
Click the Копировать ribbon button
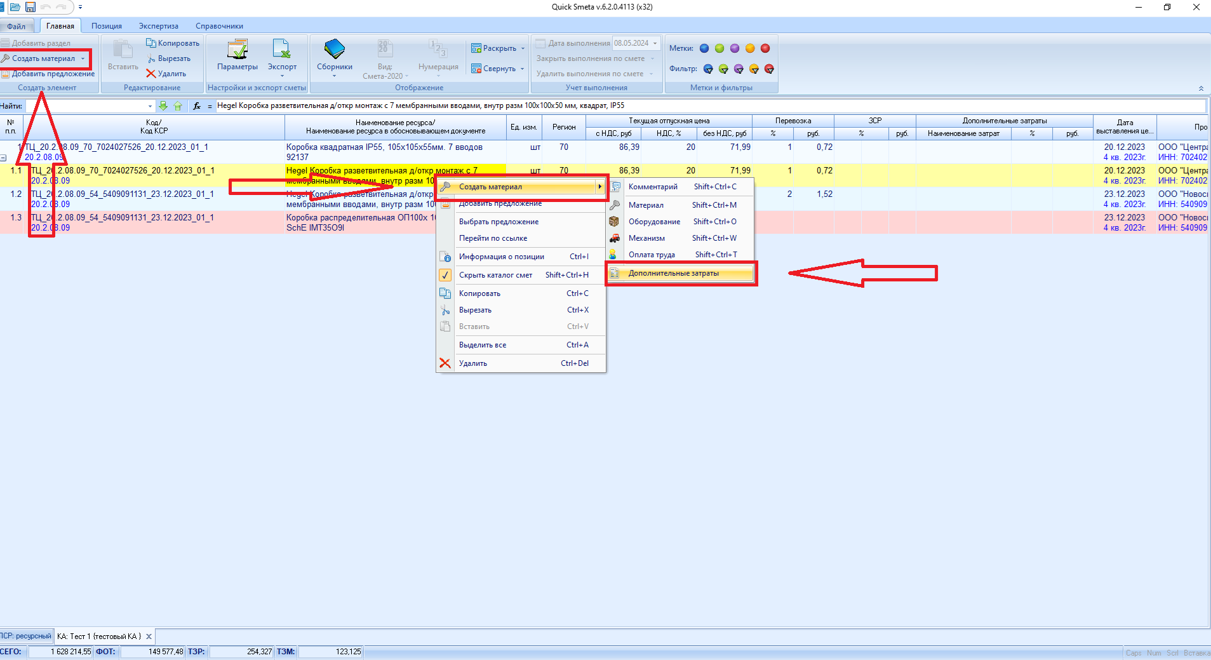pyautogui.click(x=173, y=43)
